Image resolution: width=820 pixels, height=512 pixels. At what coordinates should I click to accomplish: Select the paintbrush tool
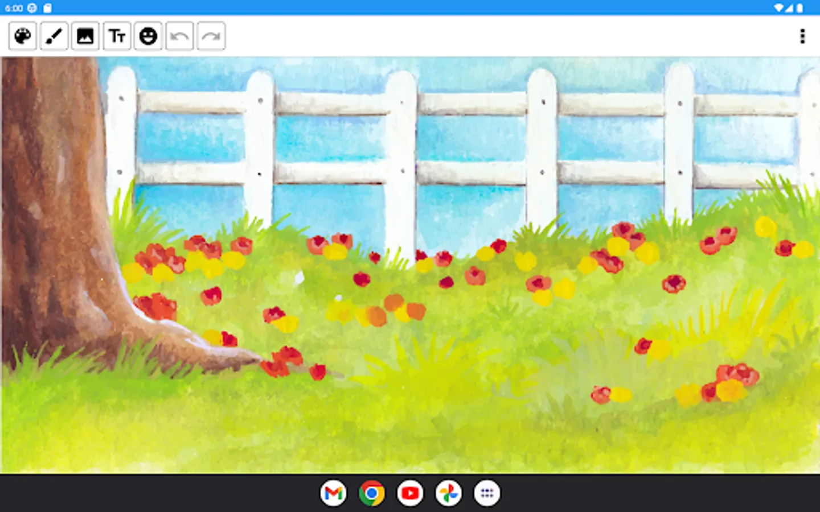[x=54, y=36]
